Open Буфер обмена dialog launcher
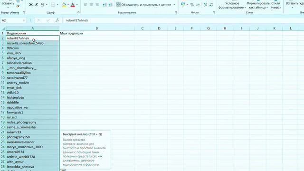 point(24,12)
